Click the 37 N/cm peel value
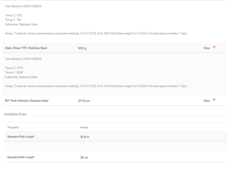This screenshot has width=227, height=171. (84, 101)
